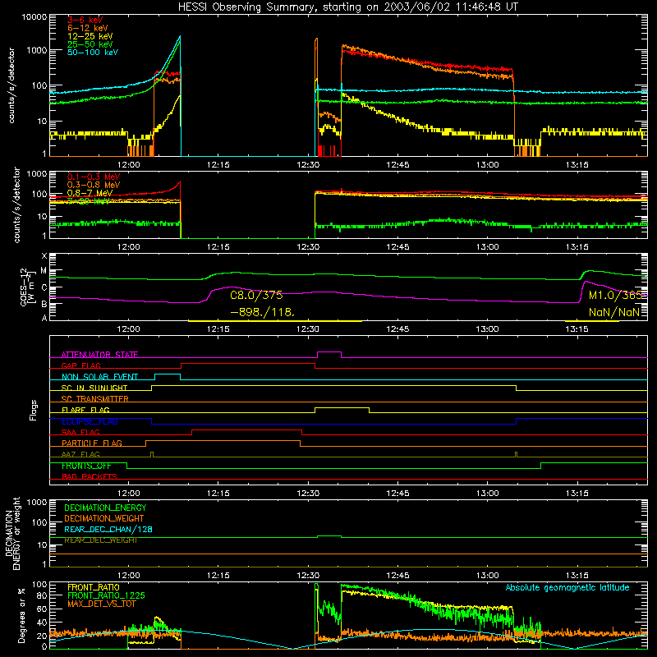The width and height of the screenshot is (657, 657).
Task: Select the blue "ECLIPSE_FLAG" flag label
Action: pyautogui.click(x=90, y=421)
